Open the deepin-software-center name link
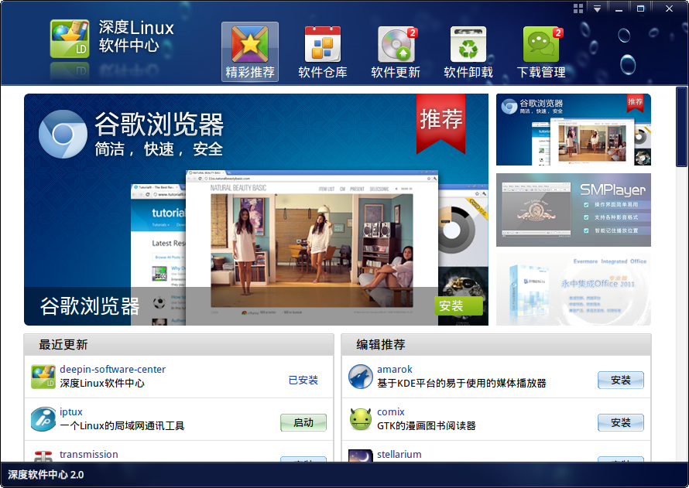 click(x=112, y=370)
